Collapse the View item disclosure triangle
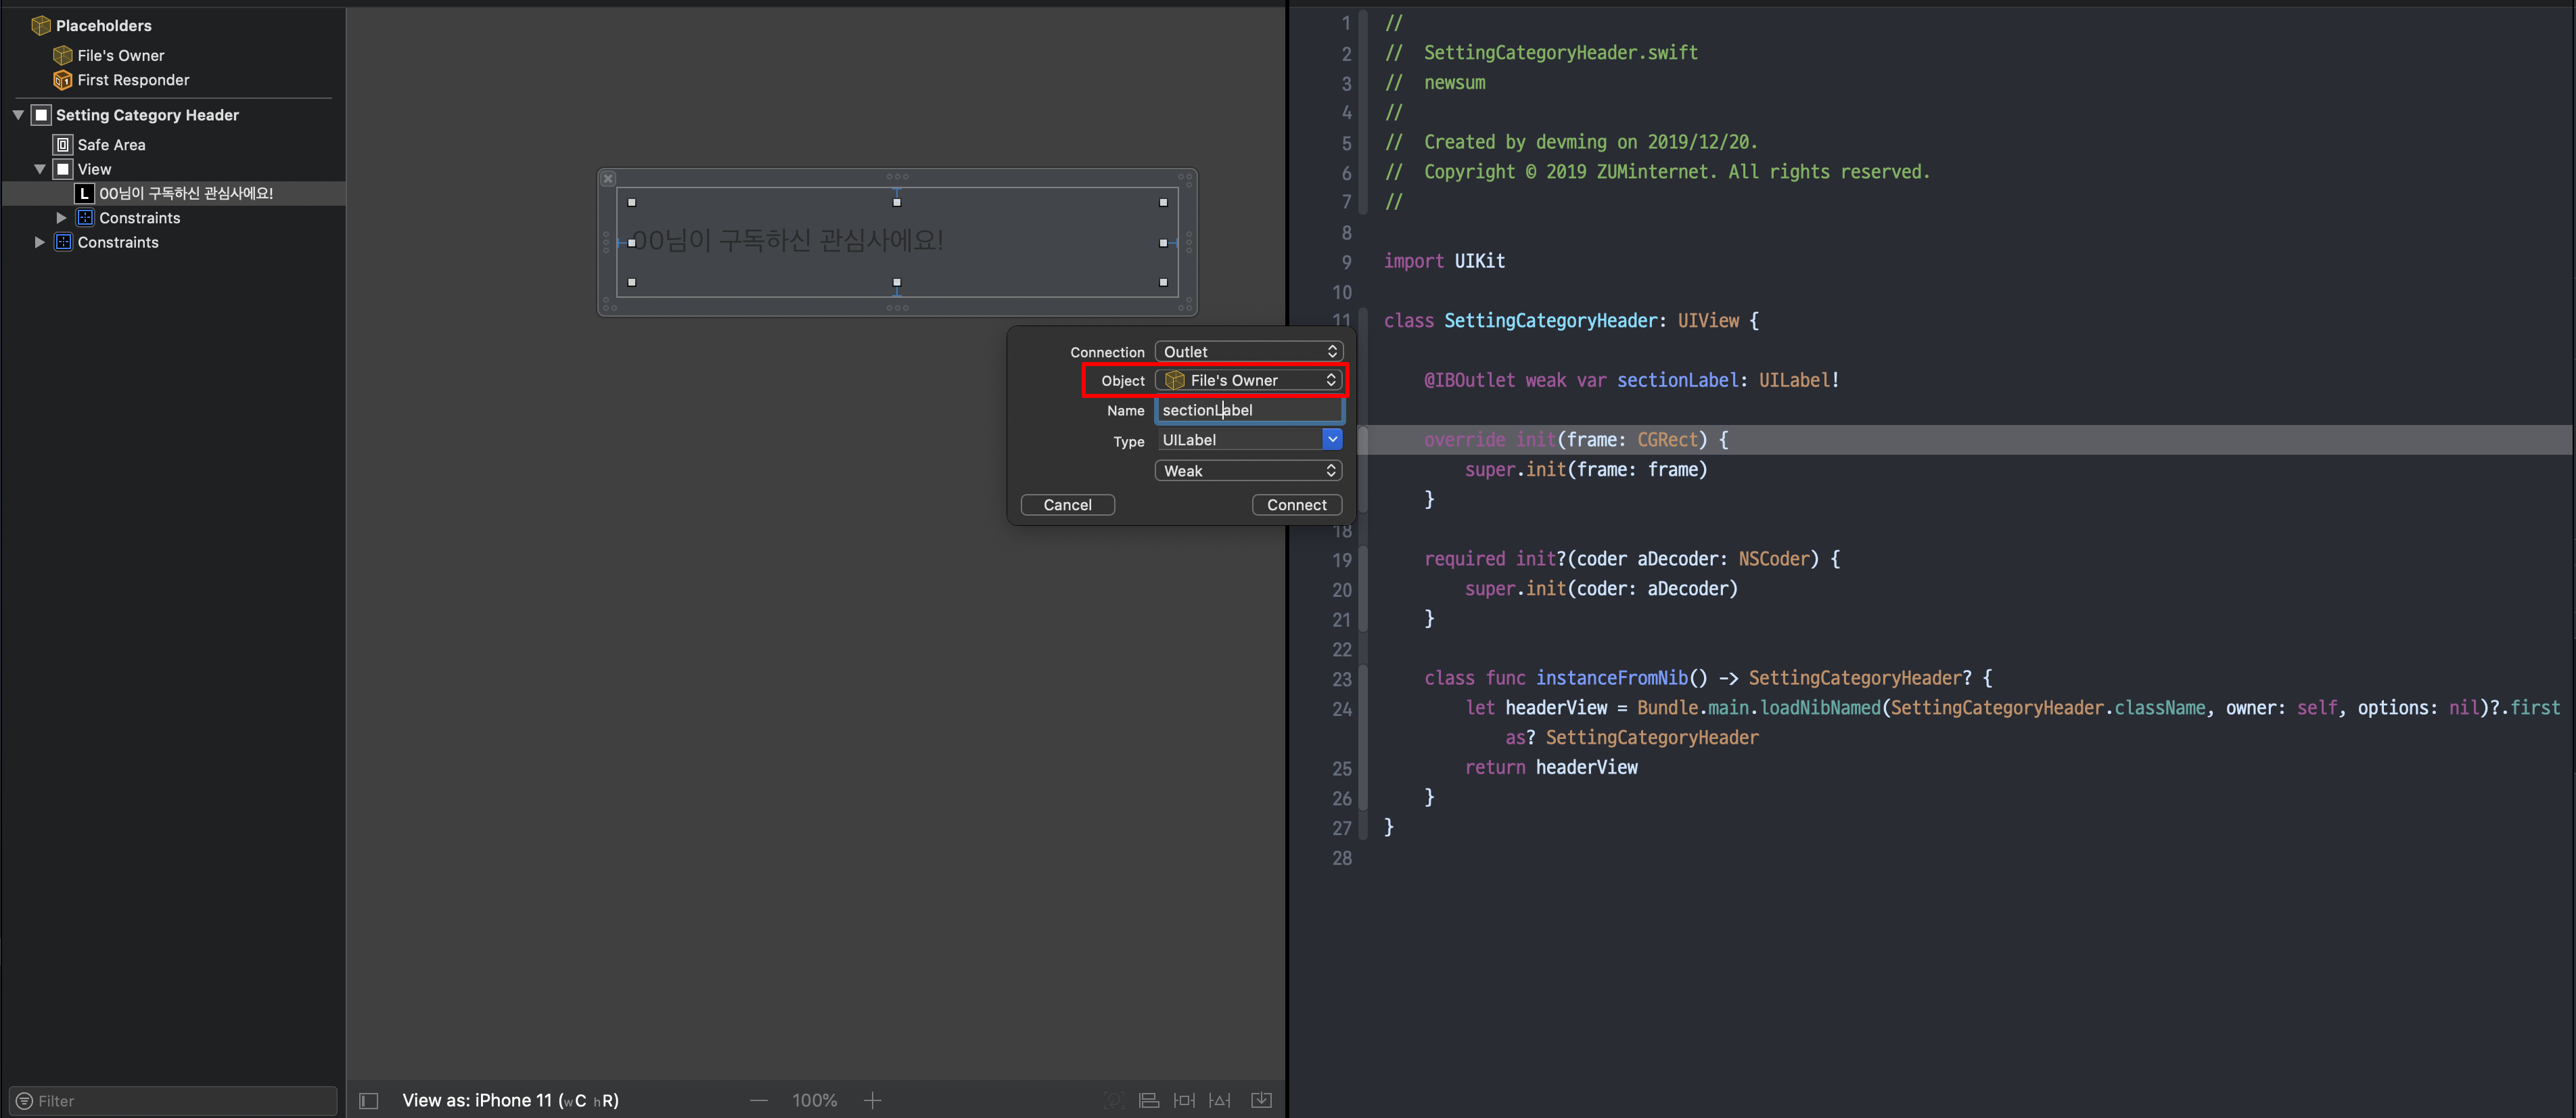The height and width of the screenshot is (1118, 2576). point(40,169)
